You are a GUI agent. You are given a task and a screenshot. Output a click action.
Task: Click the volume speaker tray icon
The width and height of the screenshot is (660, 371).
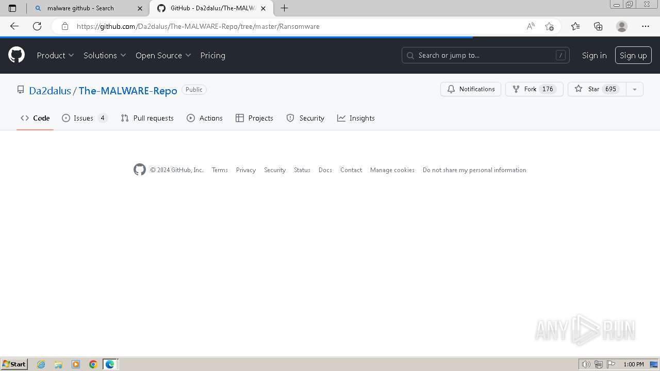tap(586, 364)
